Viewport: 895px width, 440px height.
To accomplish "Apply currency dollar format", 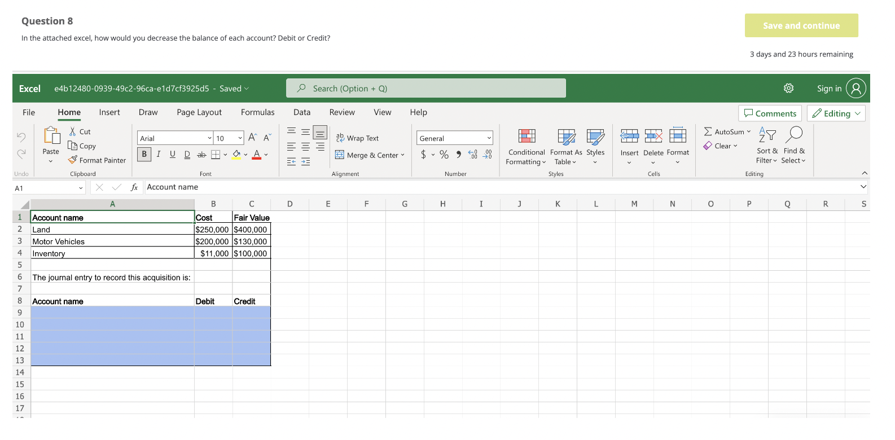I will click(x=423, y=154).
